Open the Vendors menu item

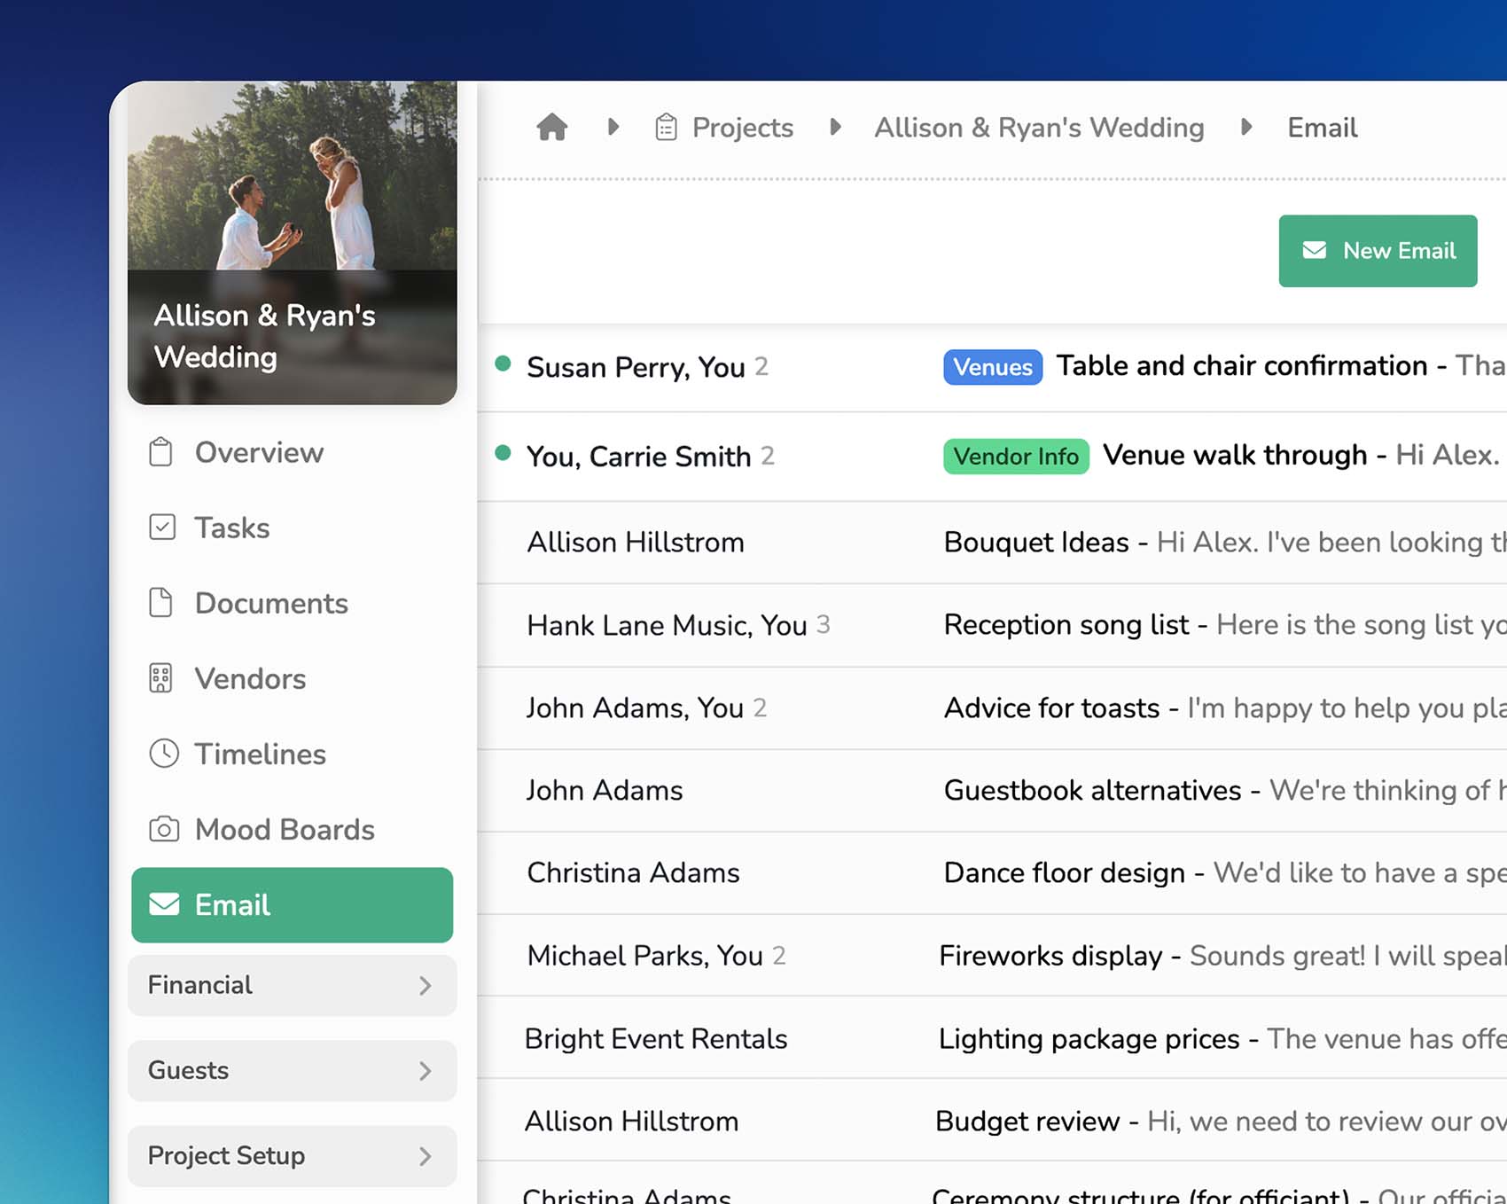(x=292, y=678)
